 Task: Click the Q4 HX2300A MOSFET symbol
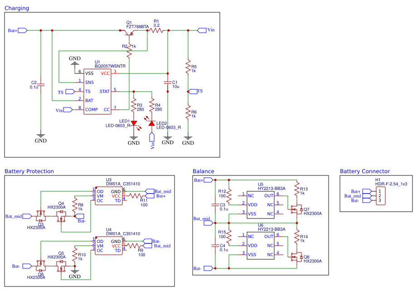(62, 216)
